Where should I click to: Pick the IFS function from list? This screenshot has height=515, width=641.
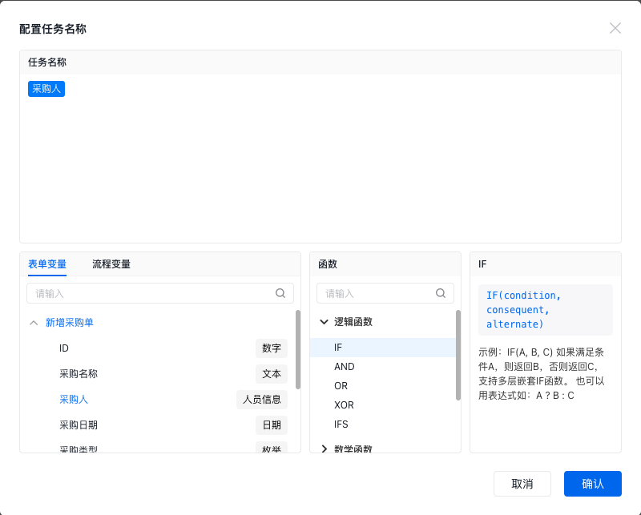(x=341, y=424)
